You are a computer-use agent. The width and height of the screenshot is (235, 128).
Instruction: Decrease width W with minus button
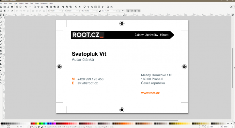(94, 11)
